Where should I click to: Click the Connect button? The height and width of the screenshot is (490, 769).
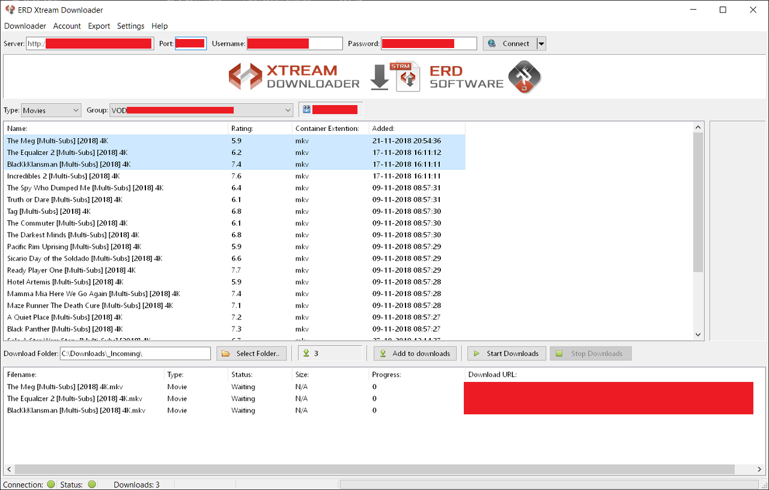tap(509, 43)
